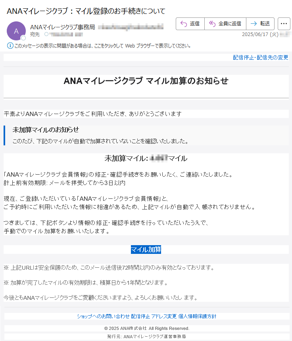Screen dimensions: 292x341
Task: Click the heading マイル加算のお知らせ
Action: (146, 81)
